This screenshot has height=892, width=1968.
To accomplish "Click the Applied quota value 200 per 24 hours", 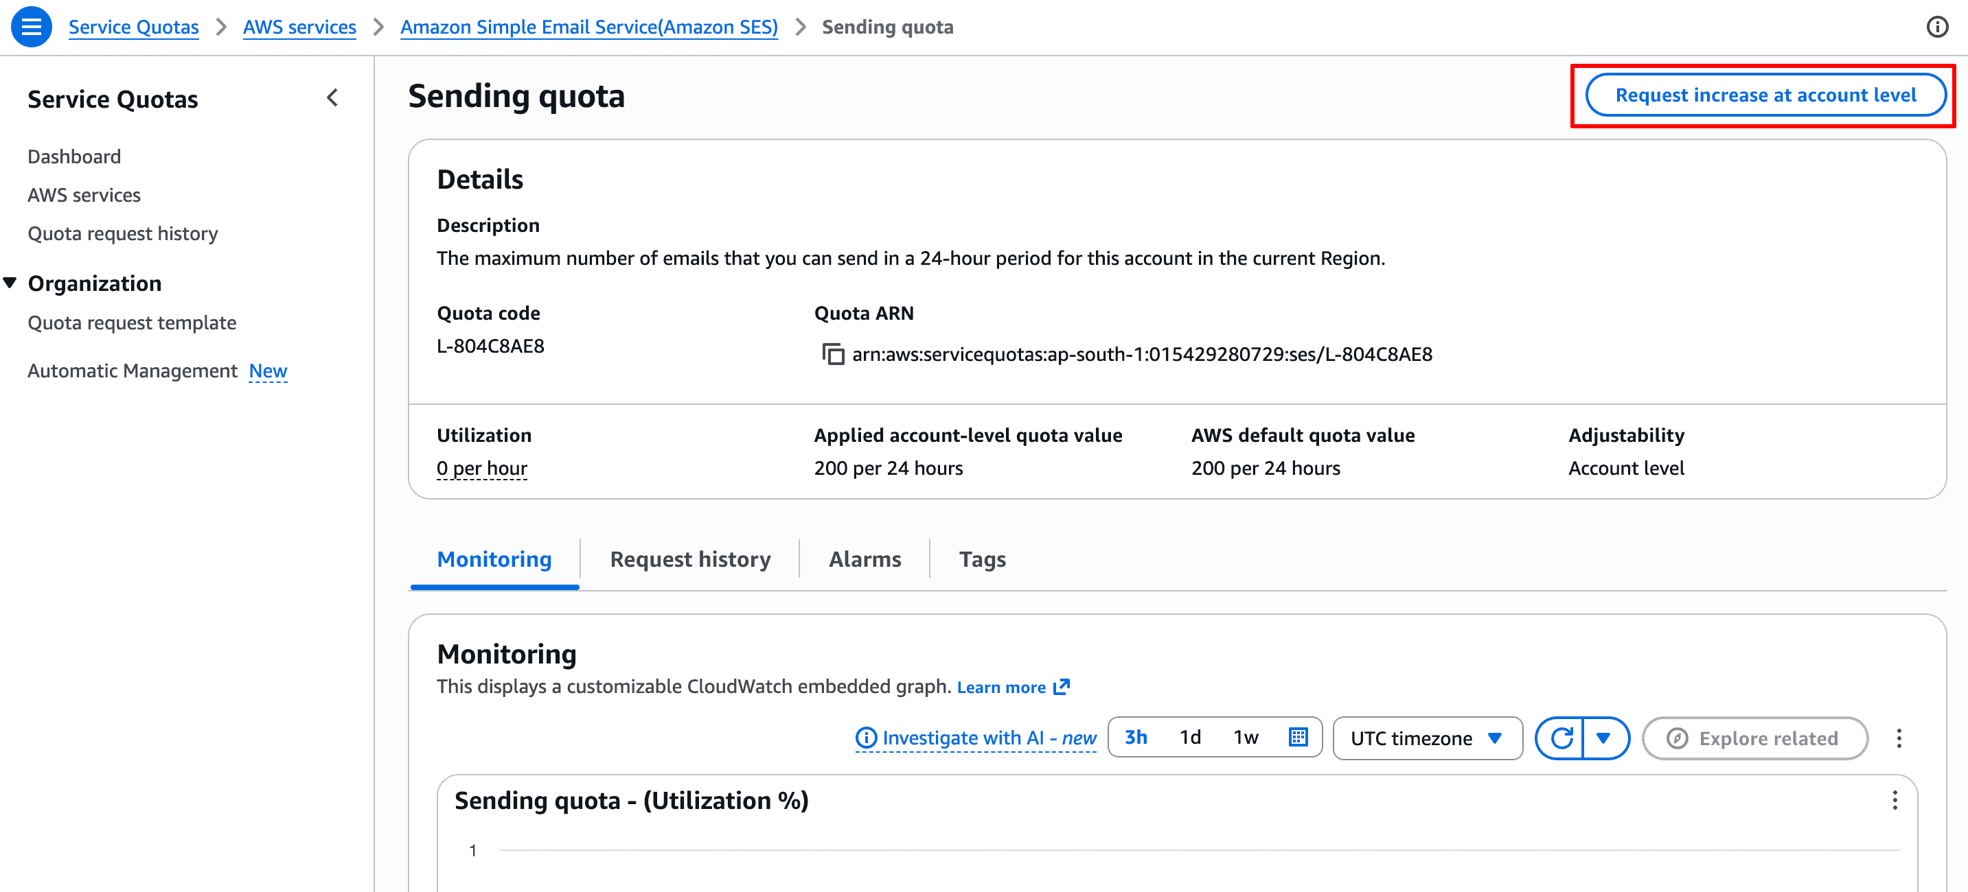I will tap(889, 468).
